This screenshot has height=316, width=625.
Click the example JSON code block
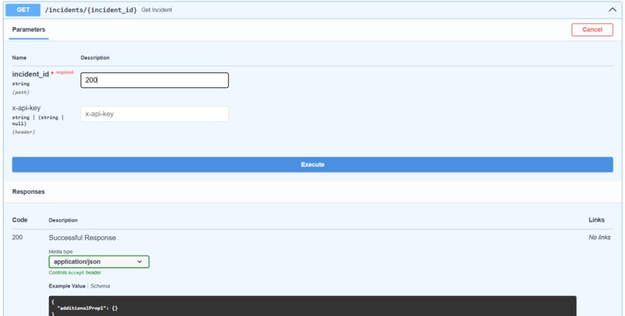point(312,306)
